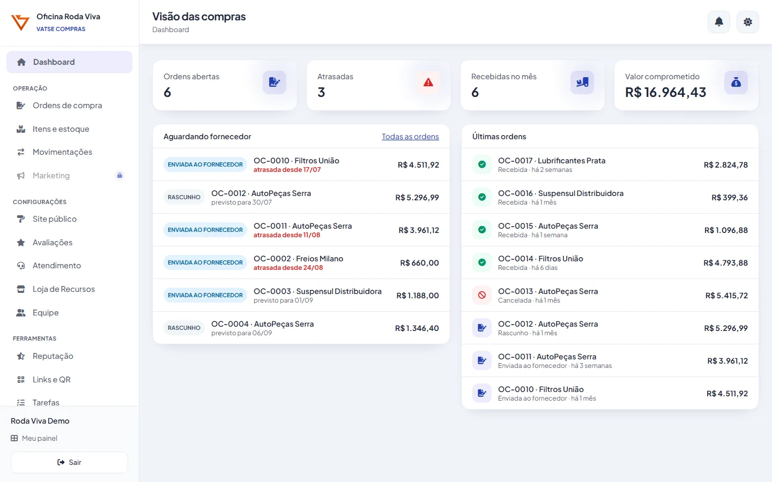Click the Avaliações star icon
Screen dimensions: 772x482
coord(21,243)
